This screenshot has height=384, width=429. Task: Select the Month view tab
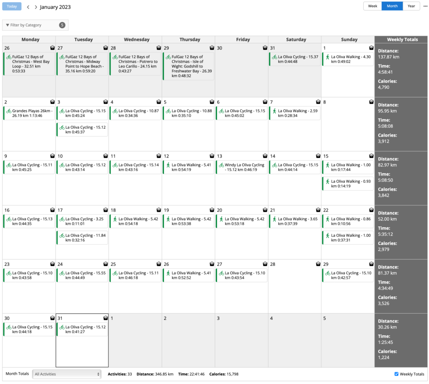(x=392, y=6)
